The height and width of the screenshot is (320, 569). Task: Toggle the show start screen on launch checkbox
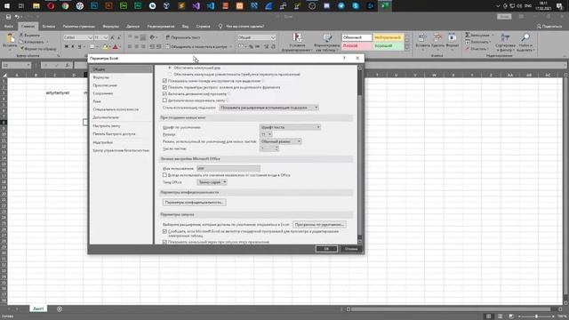tap(164, 242)
